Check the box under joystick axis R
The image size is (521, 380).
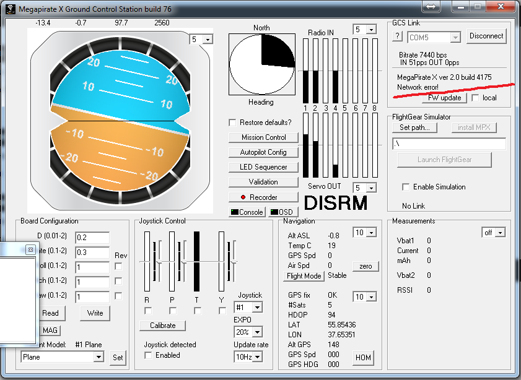point(148,311)
